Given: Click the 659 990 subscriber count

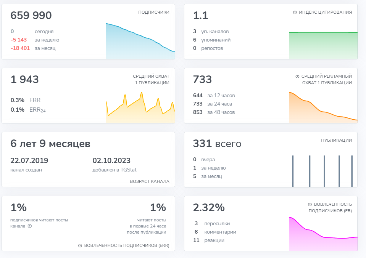Looking at the screenshot, I should point(31,16).
